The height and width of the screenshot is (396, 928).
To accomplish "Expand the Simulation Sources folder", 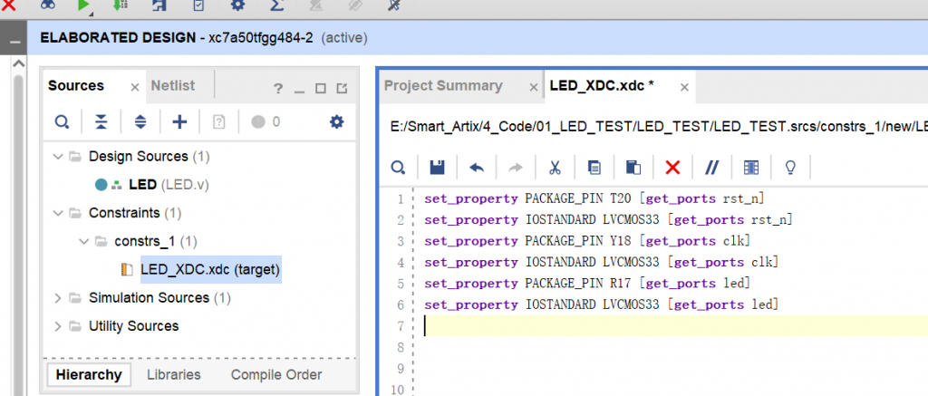I will (59, 298).
